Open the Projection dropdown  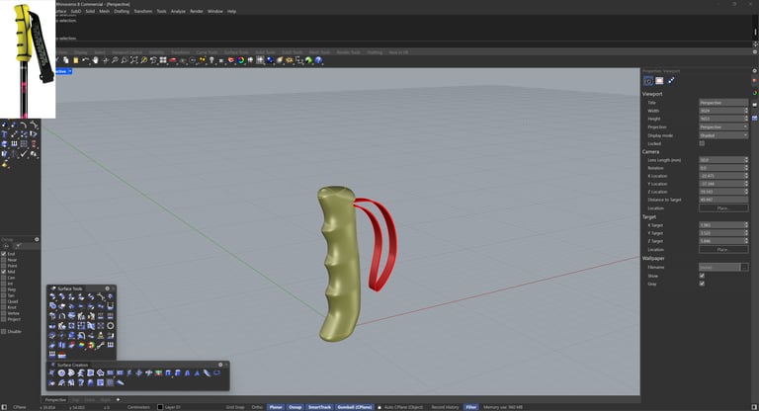723,126
